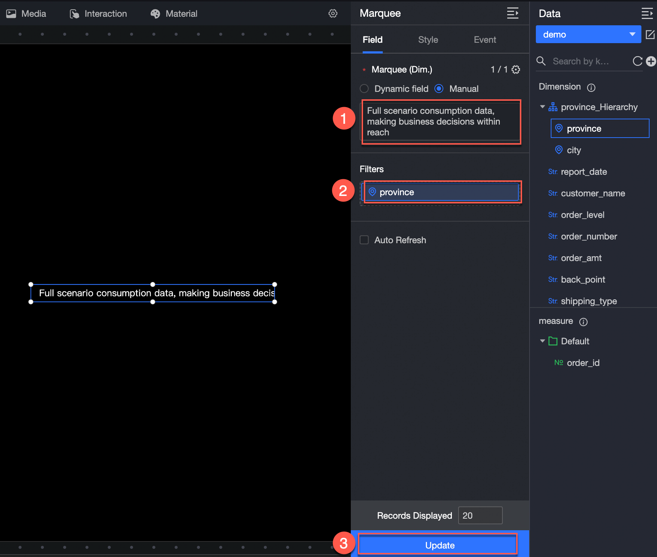Switch to the Event tab

coord(485,40)
